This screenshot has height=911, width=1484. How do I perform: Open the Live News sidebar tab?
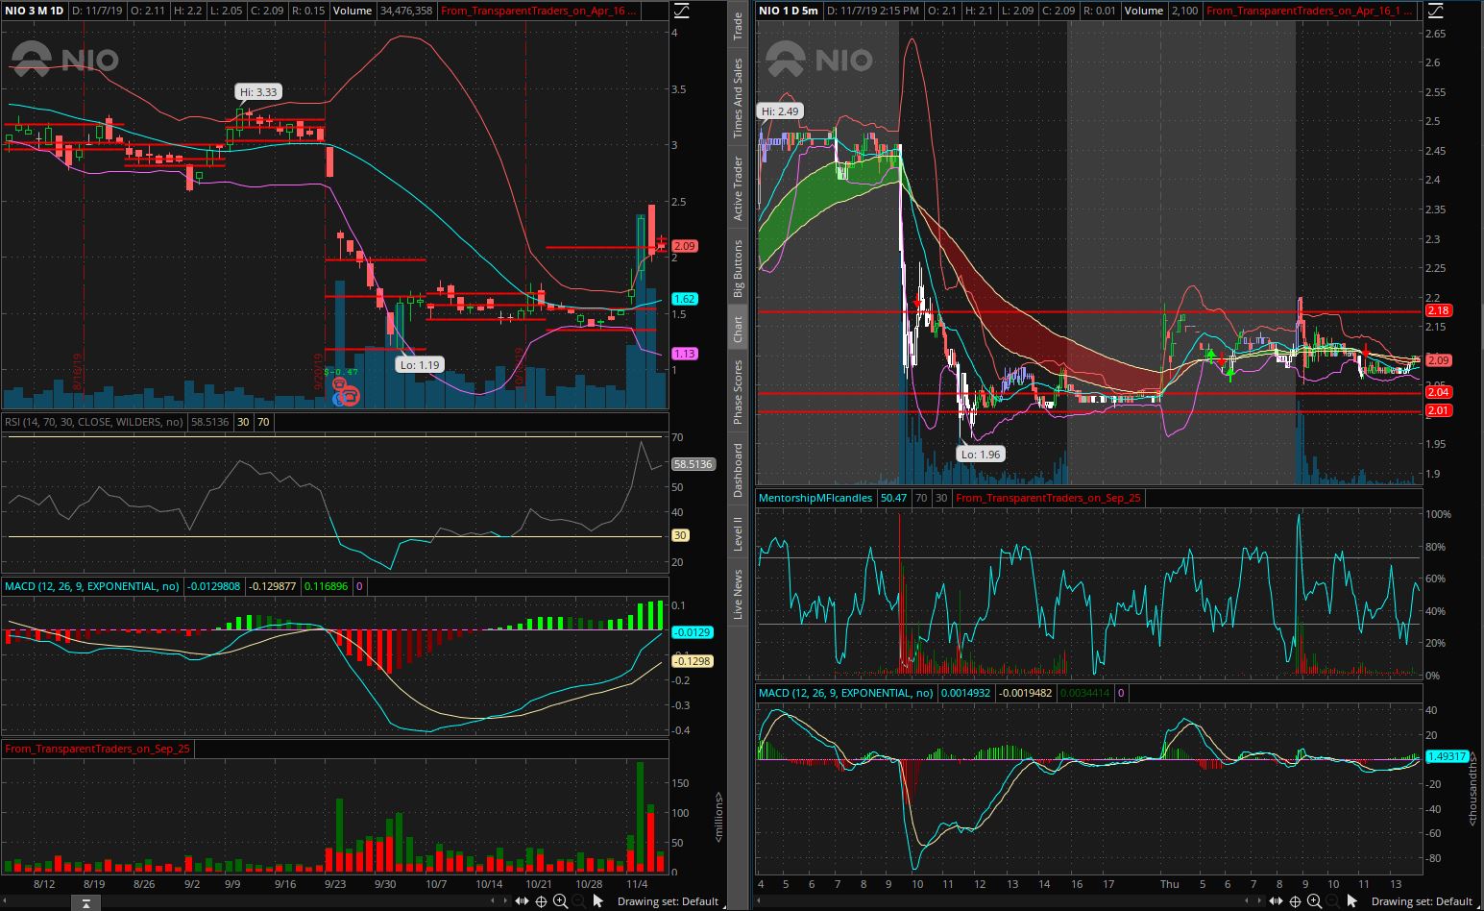[x=738, y=594]
